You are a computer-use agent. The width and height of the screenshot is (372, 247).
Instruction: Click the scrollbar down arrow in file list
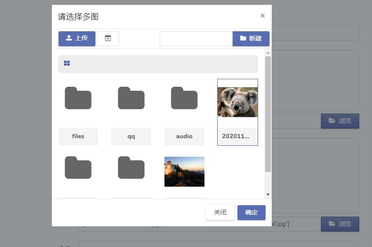(268, 195)
